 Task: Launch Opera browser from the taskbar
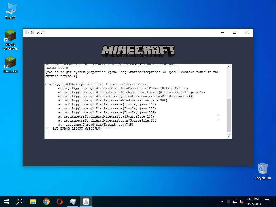60,202
